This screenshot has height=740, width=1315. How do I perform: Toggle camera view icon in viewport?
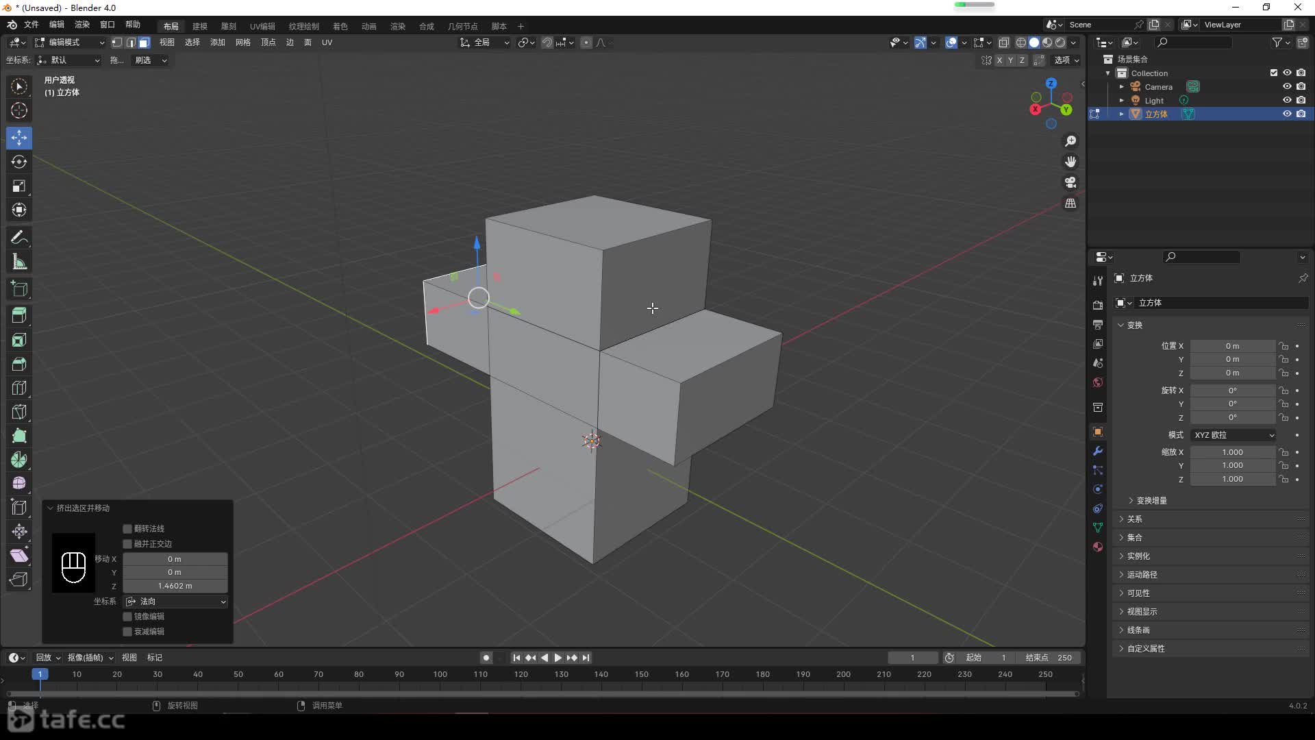pos(1070,182)
